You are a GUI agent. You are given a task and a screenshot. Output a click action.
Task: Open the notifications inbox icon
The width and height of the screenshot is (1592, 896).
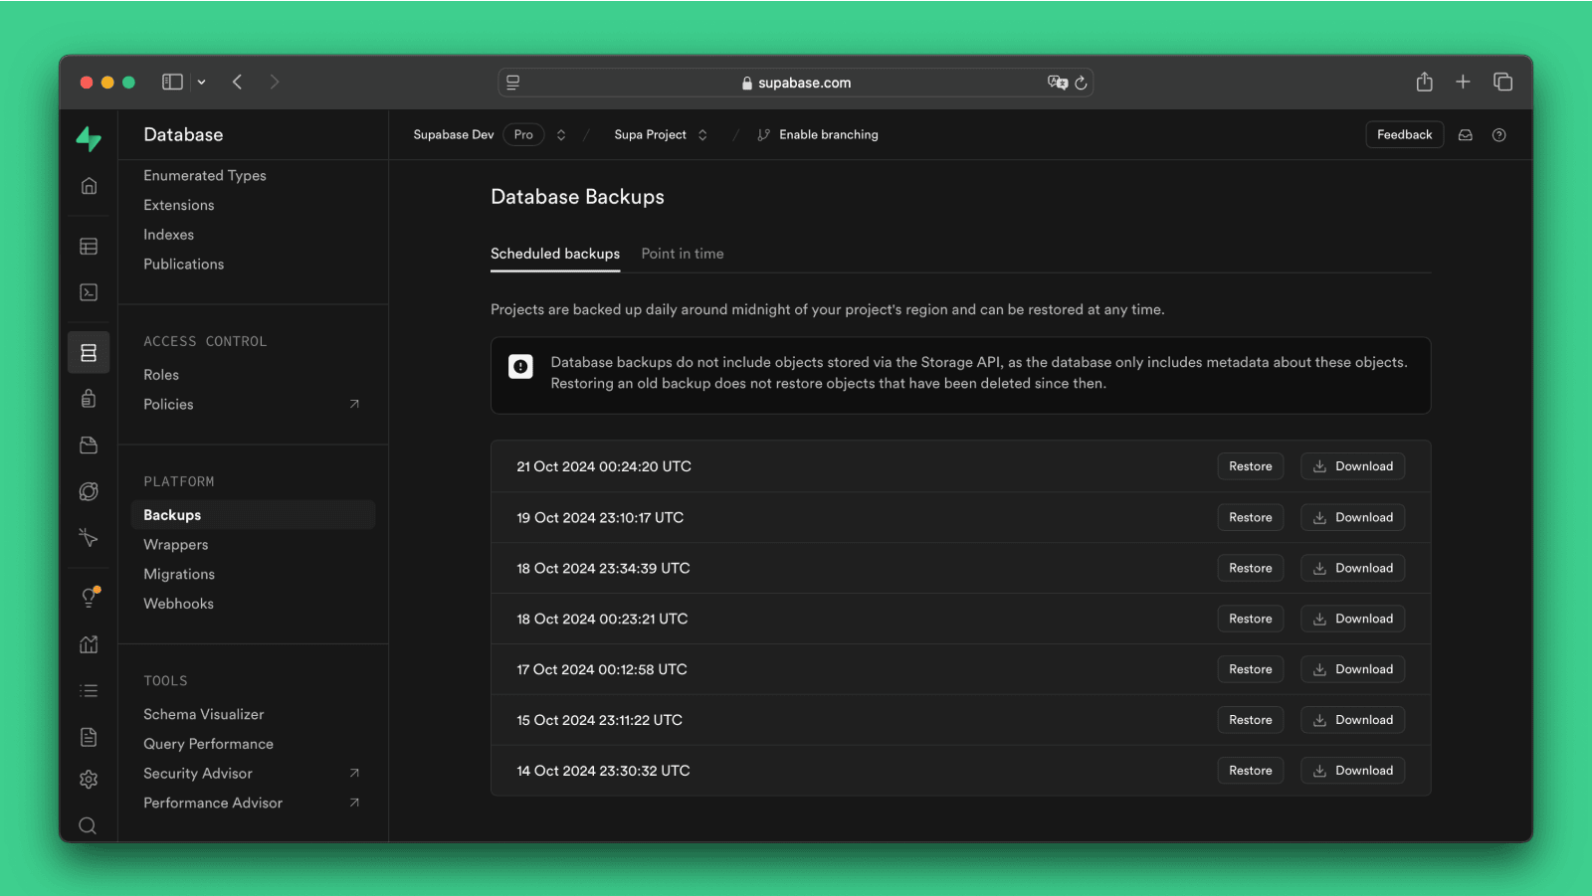[x=1465, y=135]
